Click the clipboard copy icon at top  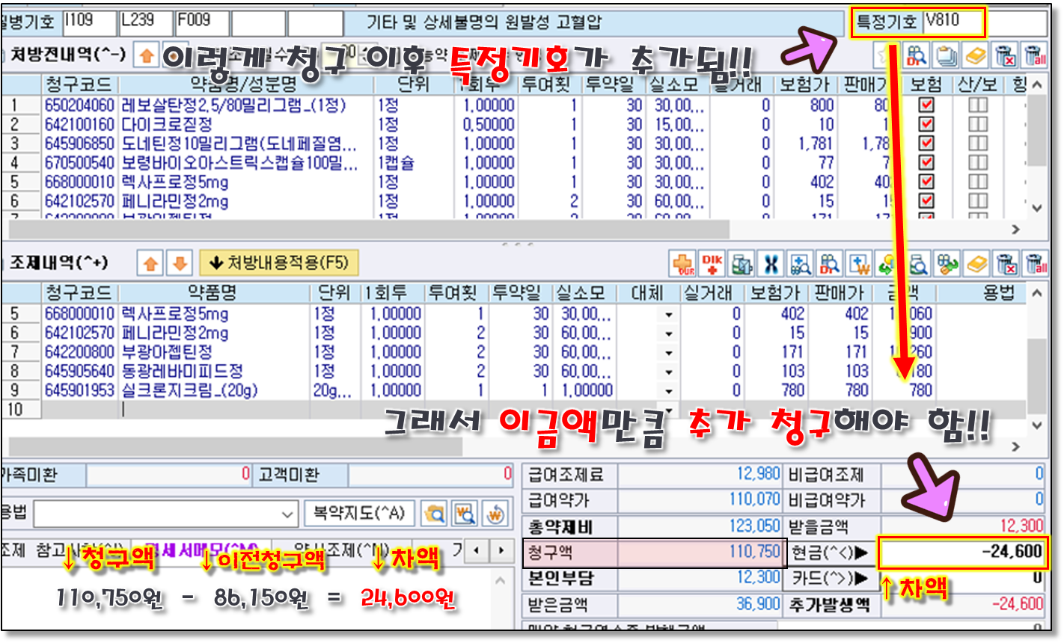coord(947,56)
